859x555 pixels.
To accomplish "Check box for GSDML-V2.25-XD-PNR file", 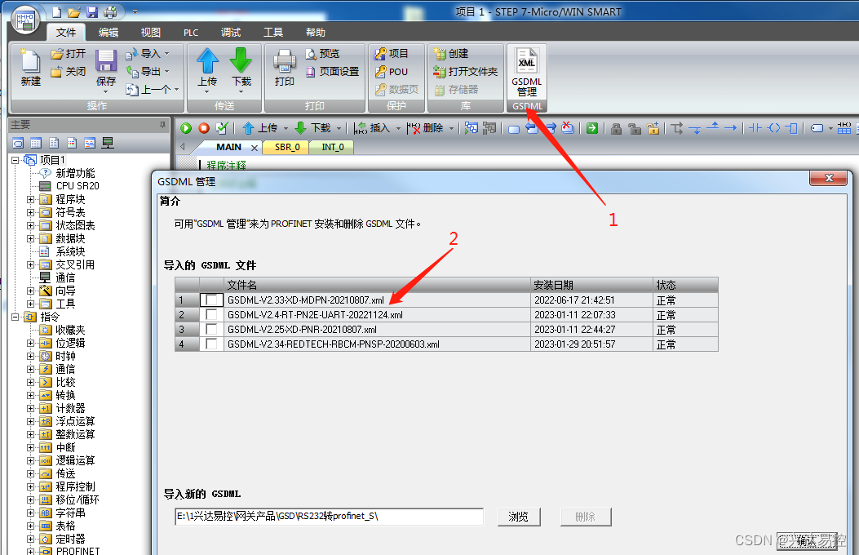I will pos(211,329).
